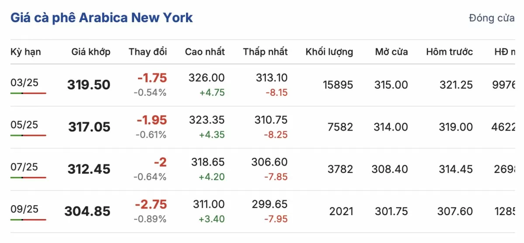Click the 'Mở cửa' column header
Image resolution: width=524 pixels, height=243 pixels.
click(x=391, y=52)
